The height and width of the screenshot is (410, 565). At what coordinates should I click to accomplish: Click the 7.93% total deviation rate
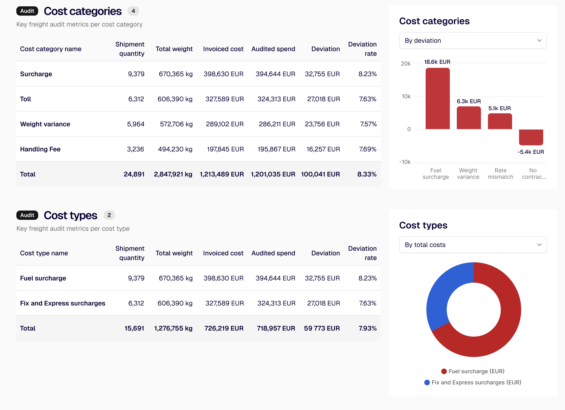pos(368,329)
